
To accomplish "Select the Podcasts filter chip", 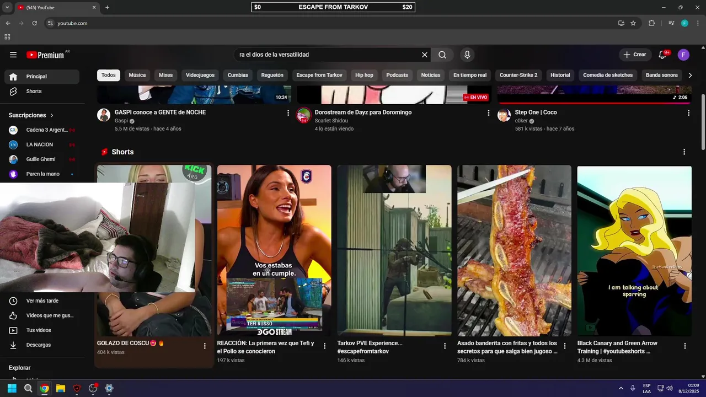I will click(397, 75).
